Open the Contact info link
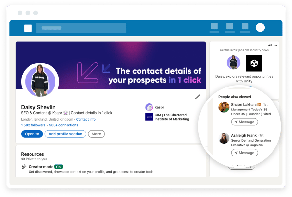 coord(86,119)
